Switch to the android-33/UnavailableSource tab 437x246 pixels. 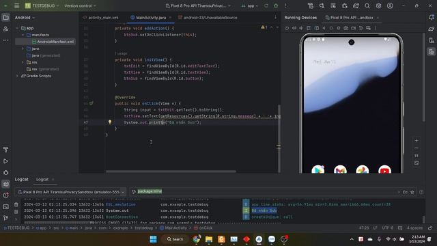[x=208, y=18]
